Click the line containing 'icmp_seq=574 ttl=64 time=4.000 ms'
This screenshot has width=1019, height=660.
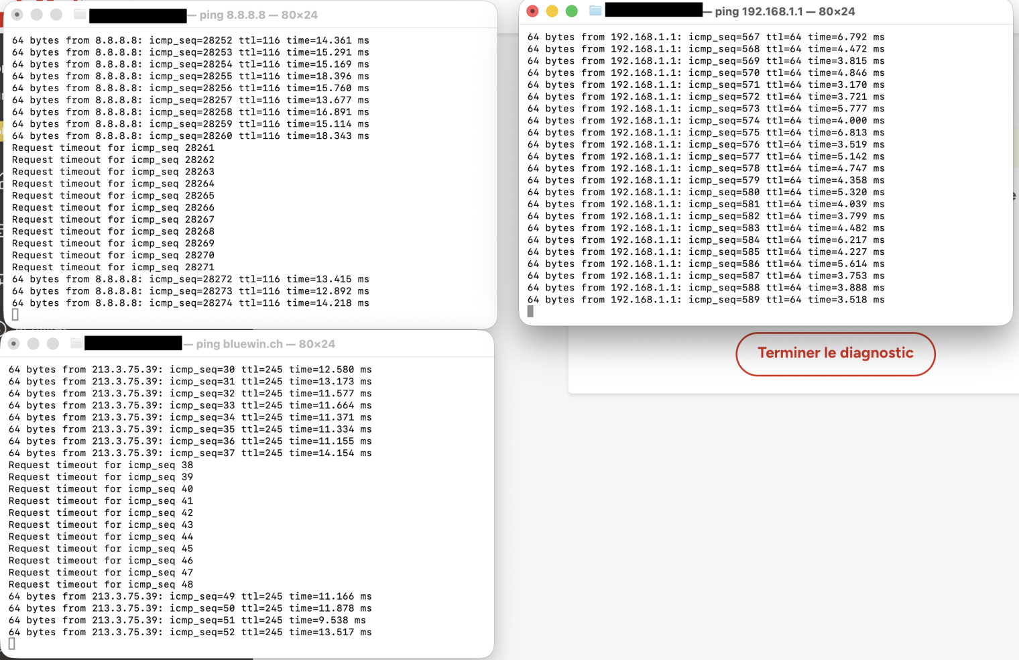(x=706, y=121)
